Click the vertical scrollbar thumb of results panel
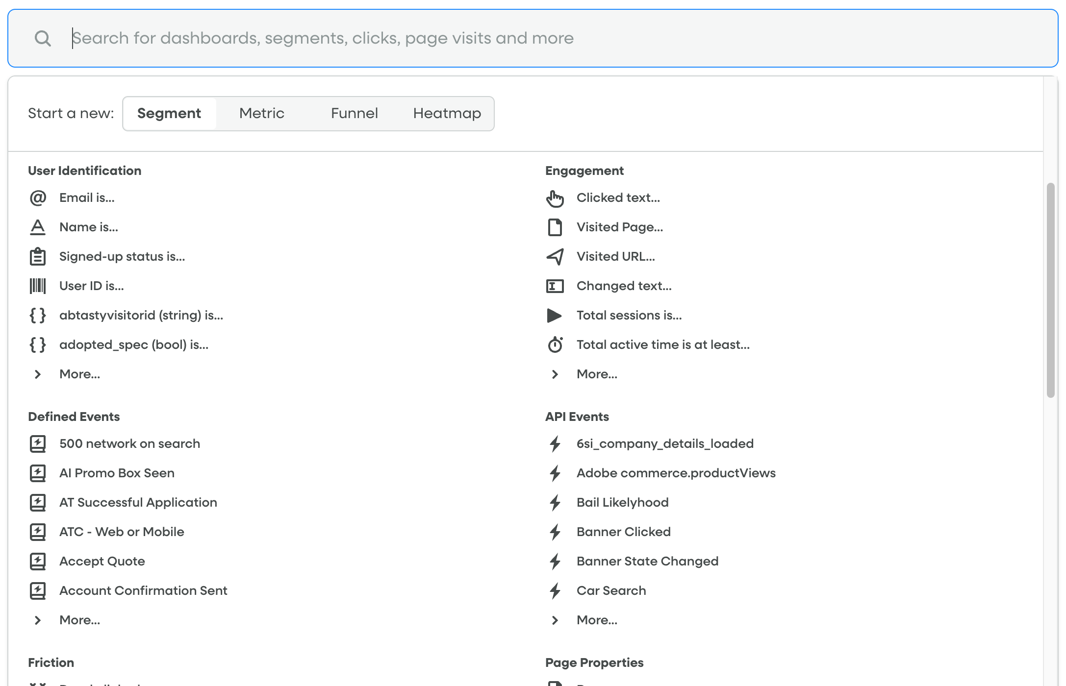1066x686 pixels. [x=1050, y=290]
